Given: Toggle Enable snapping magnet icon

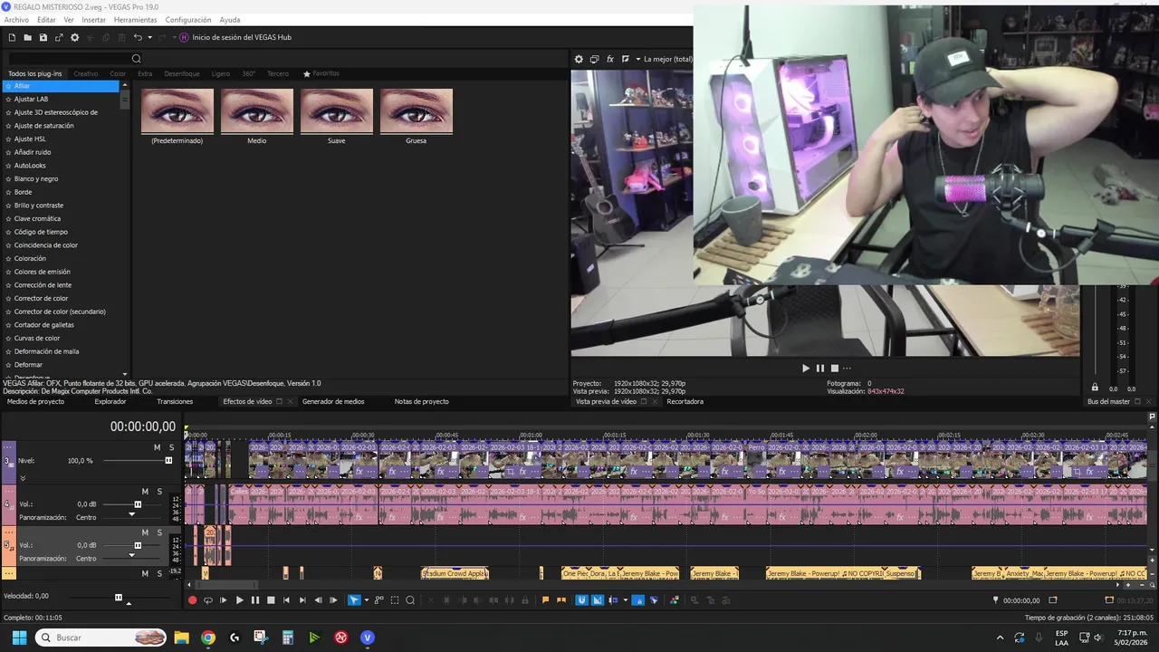Looking at the screenshot, I should [581, 600].
